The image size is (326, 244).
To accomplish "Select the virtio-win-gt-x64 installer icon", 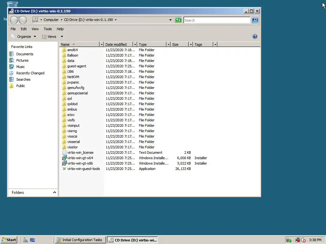I will point(64,158).
